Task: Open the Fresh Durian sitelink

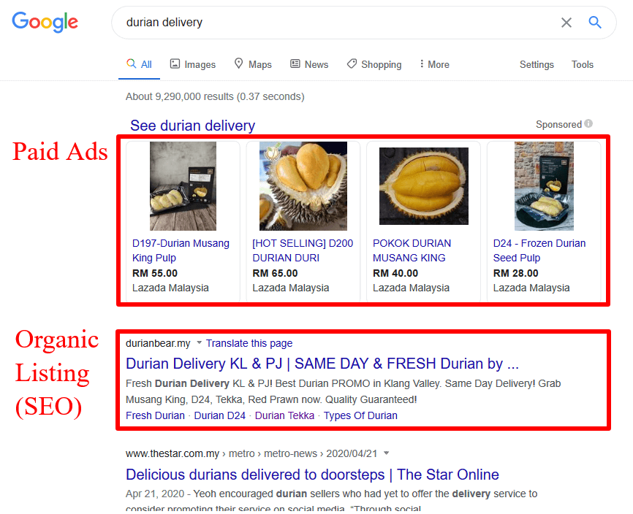Action: 155,415
